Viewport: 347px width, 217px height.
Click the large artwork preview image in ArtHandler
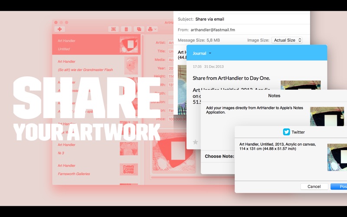point(174,153)
